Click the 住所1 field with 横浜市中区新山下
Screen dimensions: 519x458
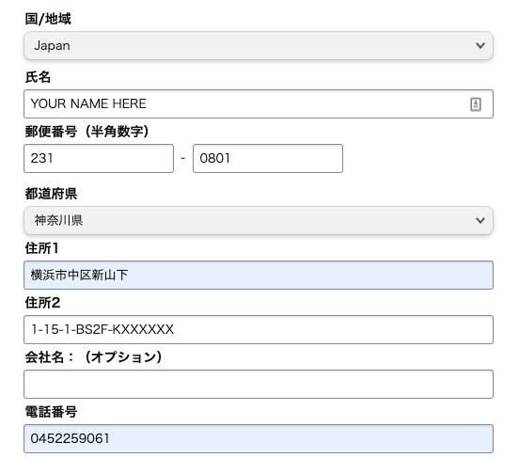[x=259, y=276]
